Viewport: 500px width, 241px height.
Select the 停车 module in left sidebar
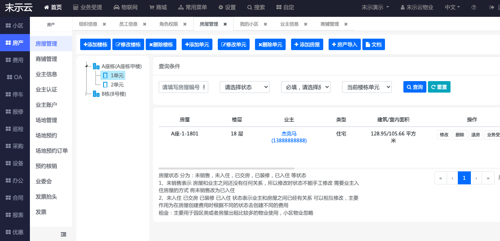pyautogui.click(x=15, y=94)
